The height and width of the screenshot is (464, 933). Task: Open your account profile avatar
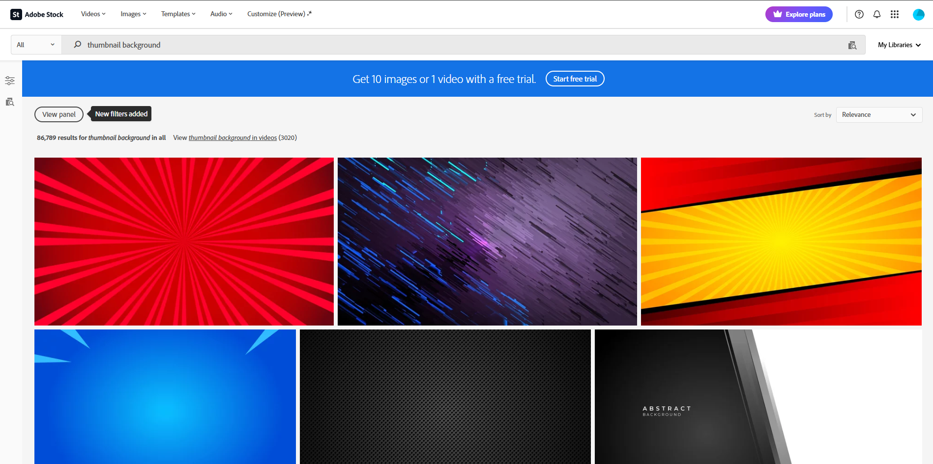919,14
